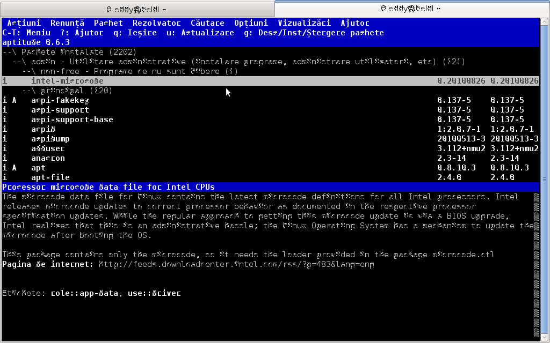The height and width of the screenshot is (343, 550).
Task: Click the g: Desc/Inst/Ștergere pachete hint
Action: pyautogui.click(x=314, y=33)
